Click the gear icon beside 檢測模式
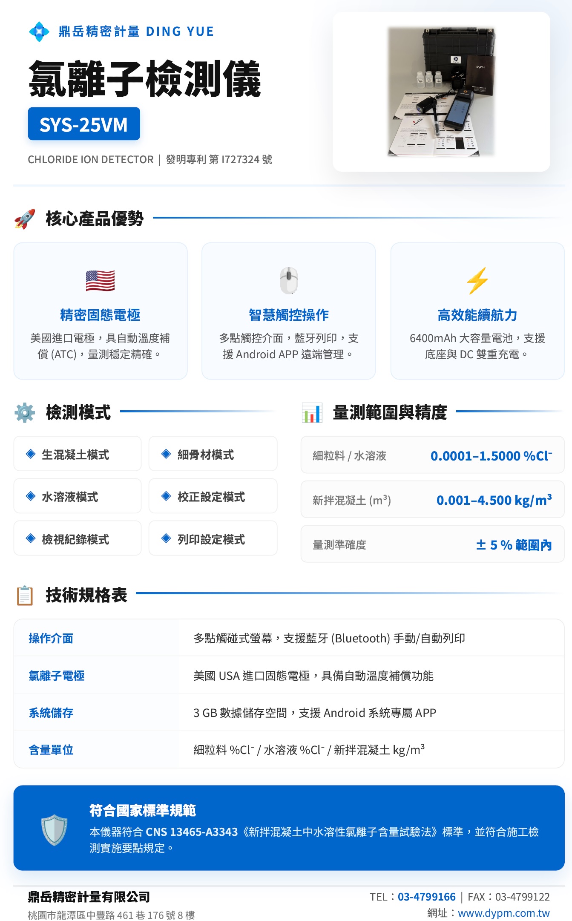This screenshot has height=921, width=572. coord(25,412)
